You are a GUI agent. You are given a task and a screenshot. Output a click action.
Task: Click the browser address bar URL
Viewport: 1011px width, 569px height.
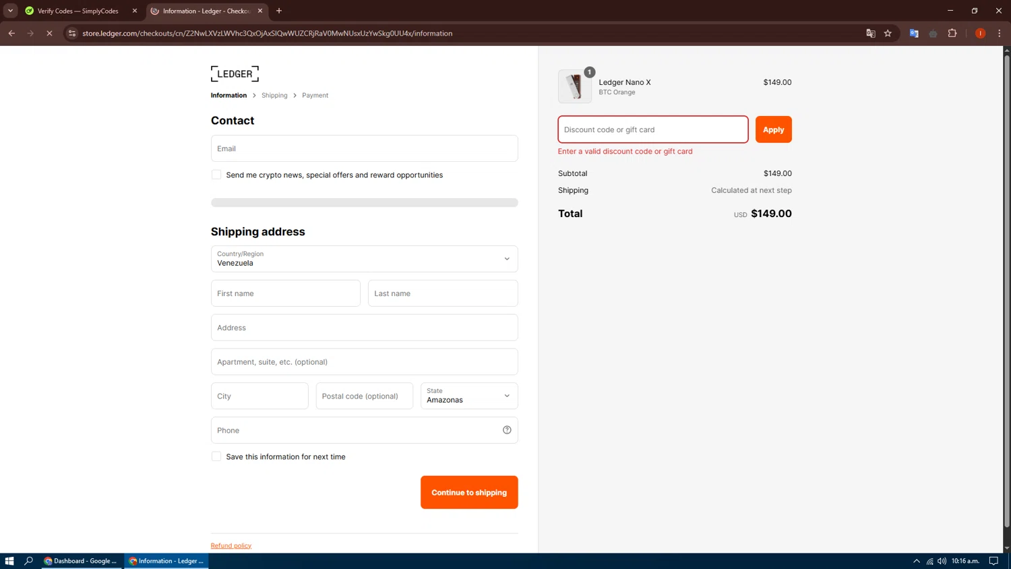pyautogui.click(x=268, y=33)
